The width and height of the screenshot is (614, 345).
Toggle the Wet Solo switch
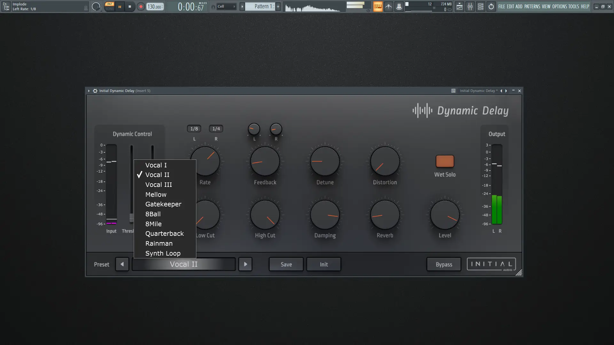[x=445, y=161]
